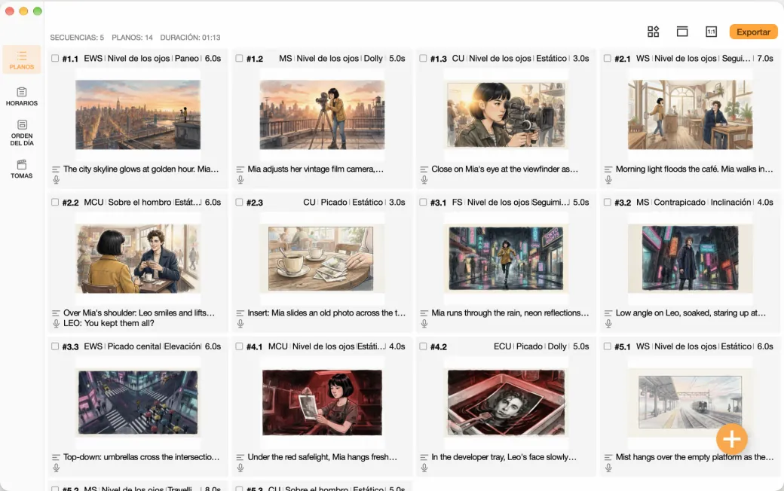Open train platform thumbnail #5.1

(x=690, y=402)
